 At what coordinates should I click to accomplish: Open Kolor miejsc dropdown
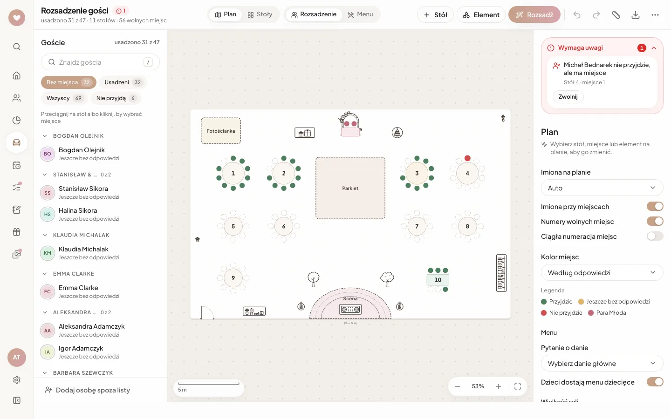602,272
